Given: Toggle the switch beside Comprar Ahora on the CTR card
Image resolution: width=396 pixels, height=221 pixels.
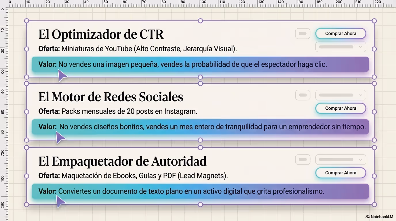Looking at the screenshot, I should pyautogui.click(x=302, y=33).
